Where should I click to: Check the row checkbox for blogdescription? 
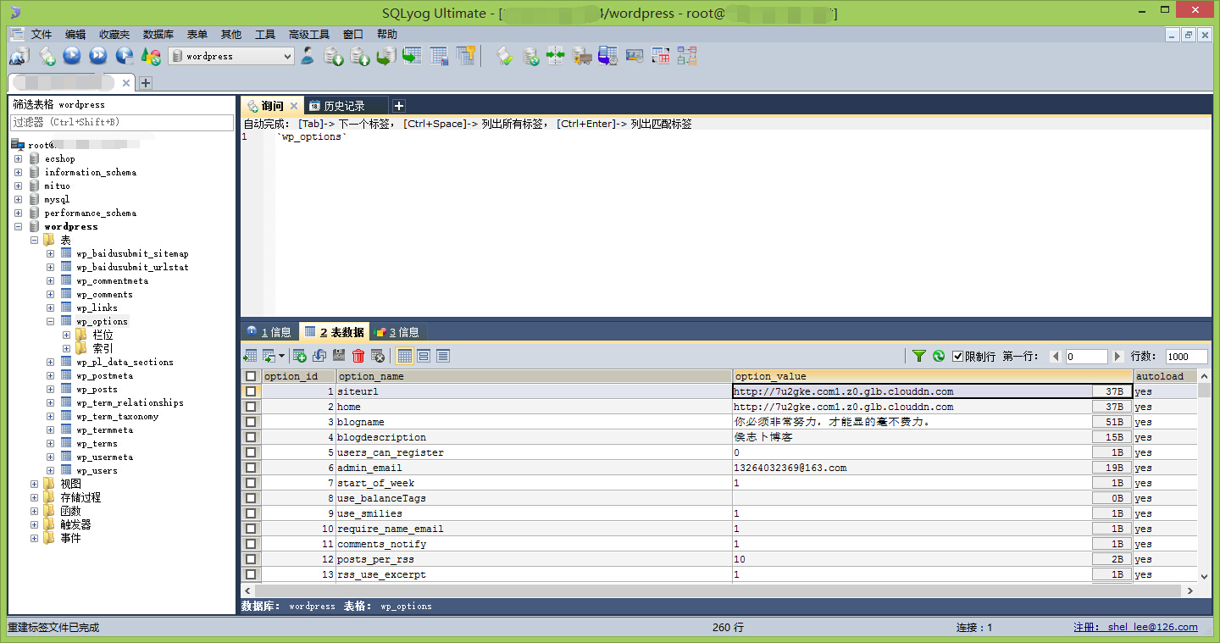[x=251, y=437]
